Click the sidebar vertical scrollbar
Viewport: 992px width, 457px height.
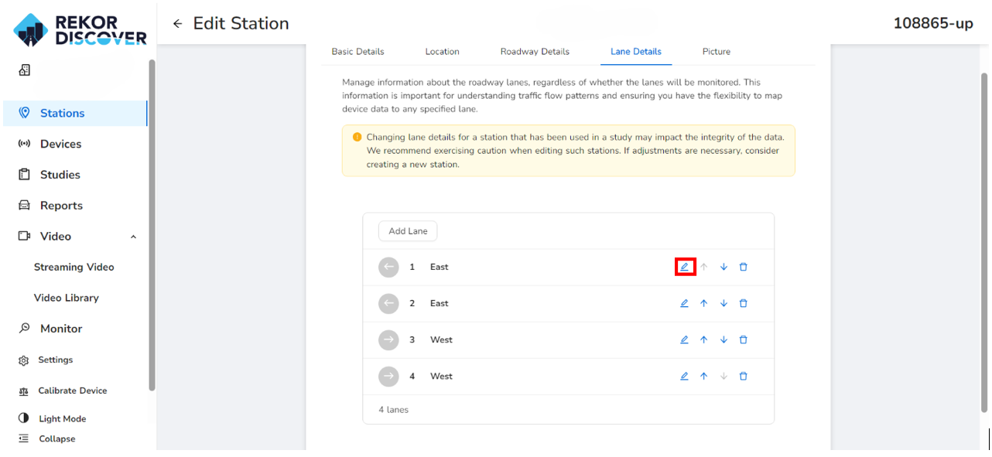pos(152,224)
